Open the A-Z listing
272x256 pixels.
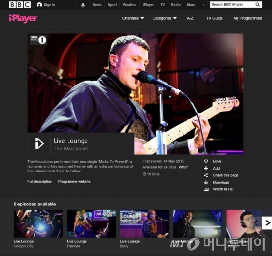[x=190, y=18]
